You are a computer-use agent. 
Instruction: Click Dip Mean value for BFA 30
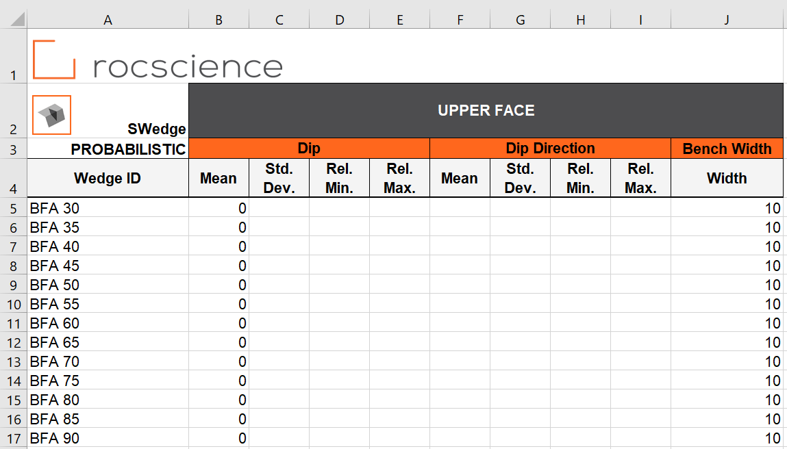pos(218,207)
